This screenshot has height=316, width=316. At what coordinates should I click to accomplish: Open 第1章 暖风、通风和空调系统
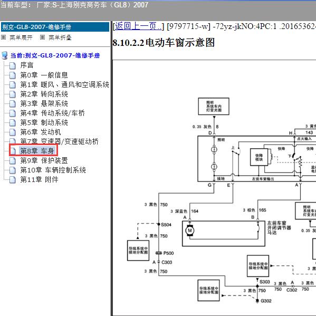(64, 84)
